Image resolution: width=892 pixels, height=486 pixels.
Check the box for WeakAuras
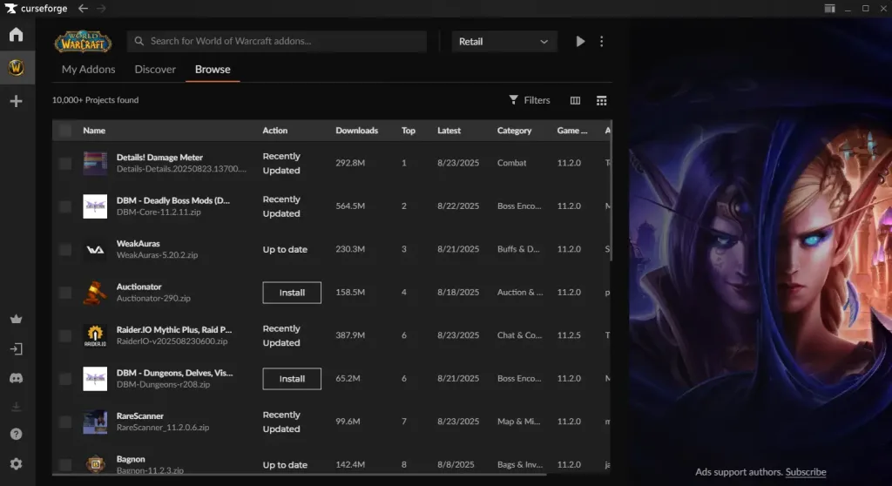(x=65, y=249)
